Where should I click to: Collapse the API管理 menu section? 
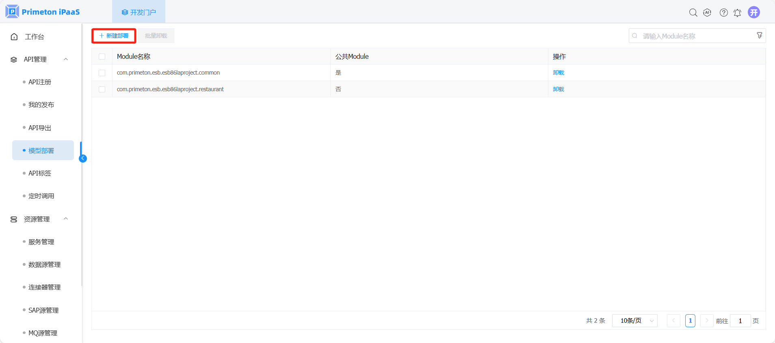pyautogui.click(x=66, y=59)
